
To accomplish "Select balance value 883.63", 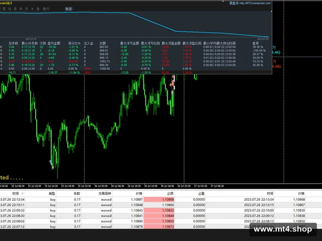I will pos(104,47).
